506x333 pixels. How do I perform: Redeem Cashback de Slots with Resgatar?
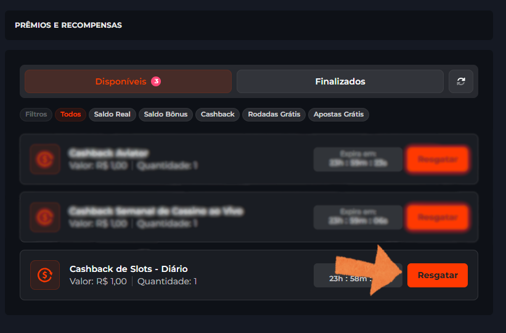pos(438,275)
